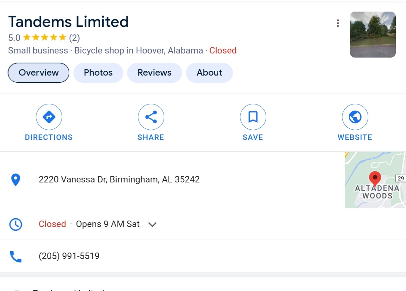Save the place with bookmark icon
The width and height of the screenshot is (406, 291).
click(x=253, y=117)
